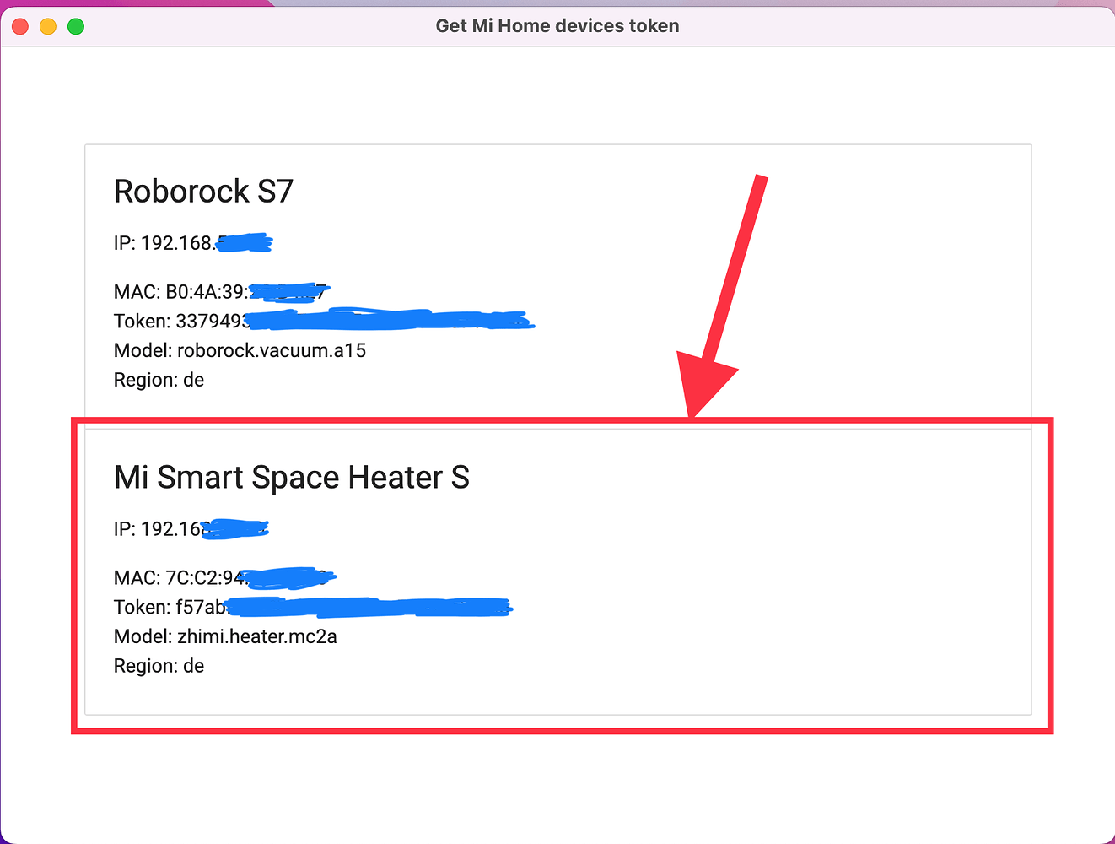Click the Get Mi Home devices token title
This screenshot has height=844, width=1115.
557,25
